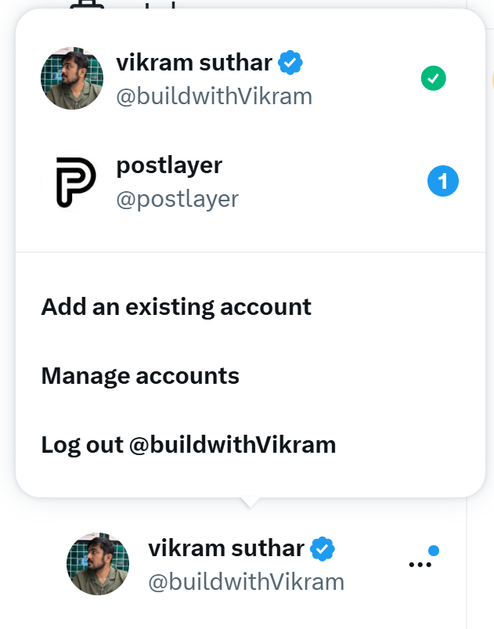Click the partially hidden icon above the popup
The image size is (494, 629).
coord(87,6)
